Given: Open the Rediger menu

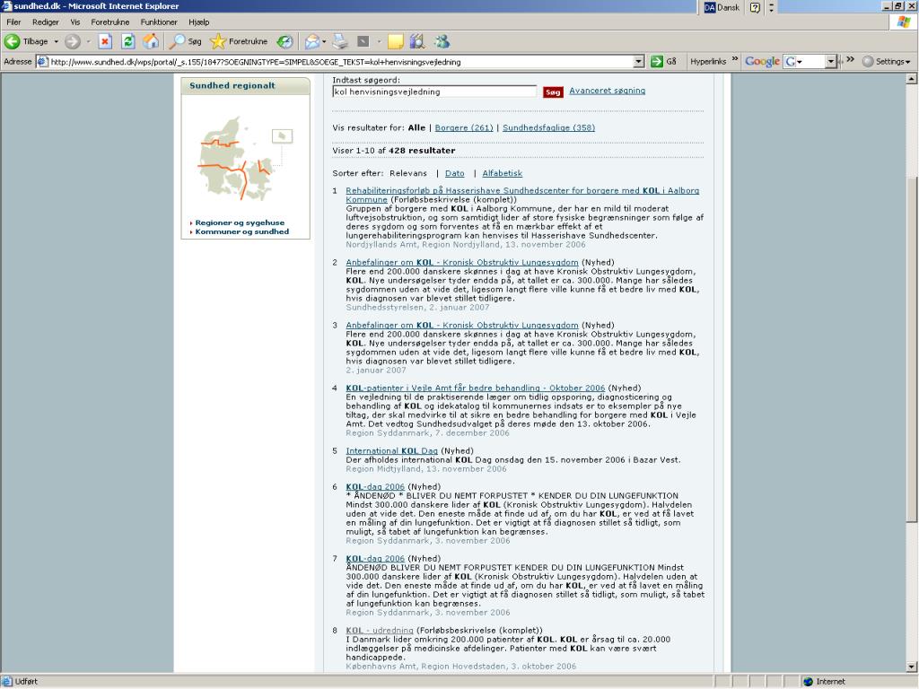Looking at the screenshot, I should point(46,22).
